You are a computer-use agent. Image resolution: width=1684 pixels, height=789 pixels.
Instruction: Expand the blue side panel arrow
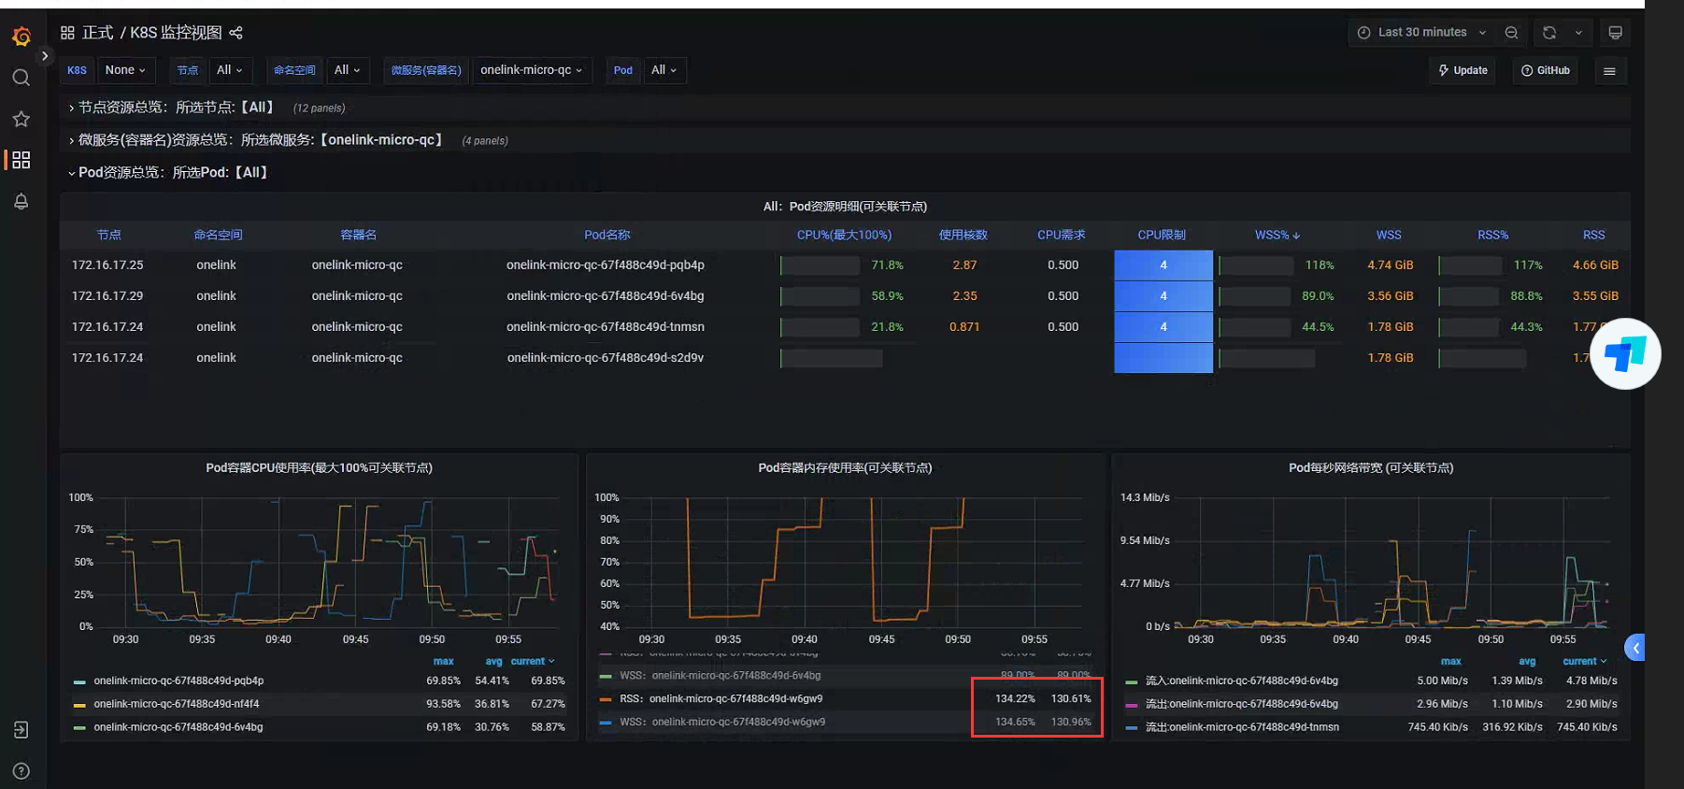coord(1635,648)
